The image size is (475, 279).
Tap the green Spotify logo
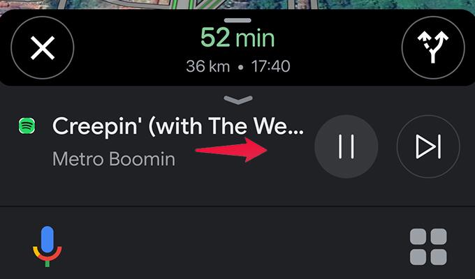27,126
